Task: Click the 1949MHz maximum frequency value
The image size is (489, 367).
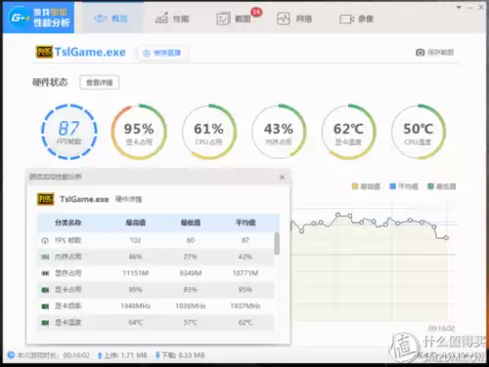Action: [x=136, y=306]
